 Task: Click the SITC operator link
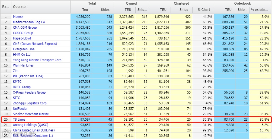17,98
